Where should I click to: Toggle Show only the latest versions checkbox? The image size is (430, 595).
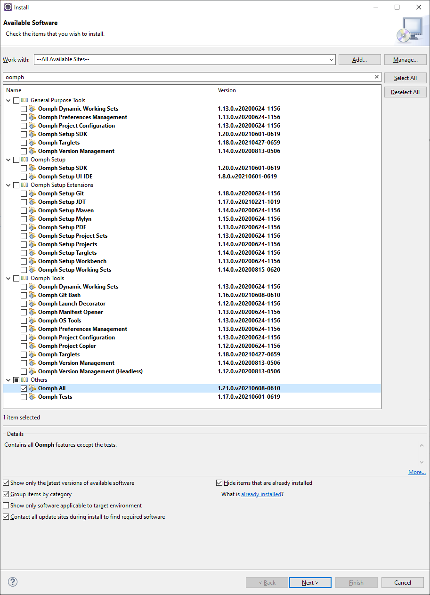6,483
